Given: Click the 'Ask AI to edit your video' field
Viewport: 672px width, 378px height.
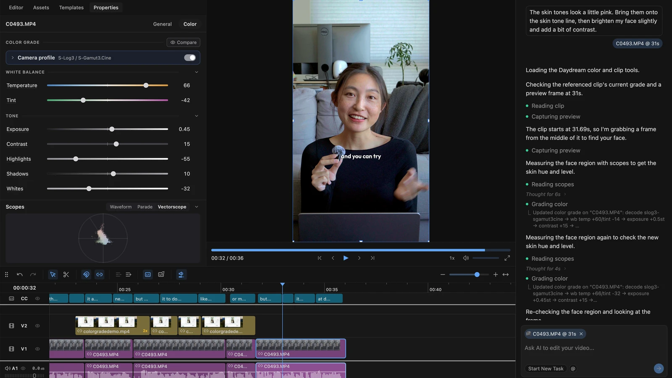Looking at the screenshot, I should (x=594, y=348).
